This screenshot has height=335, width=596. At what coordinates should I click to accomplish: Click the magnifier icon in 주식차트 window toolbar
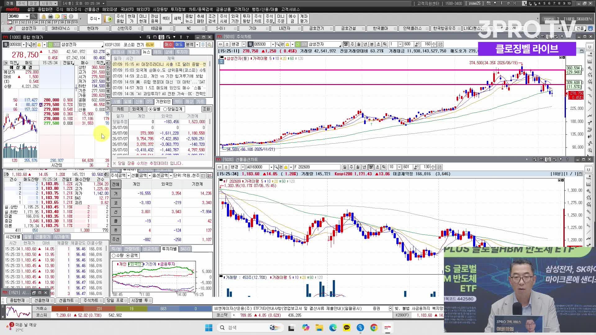(x=278, y=44)
